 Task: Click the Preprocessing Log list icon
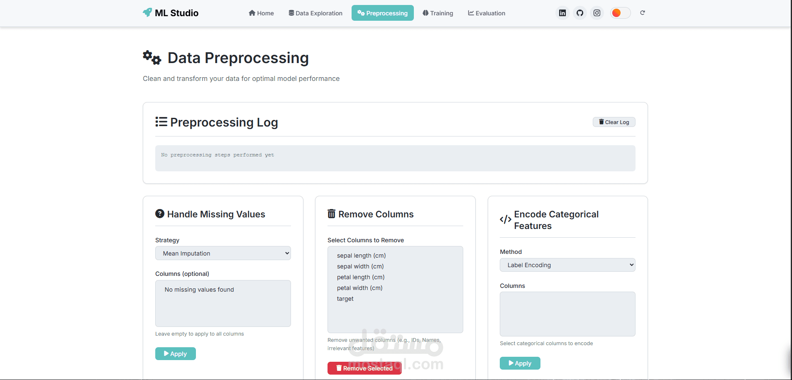click(x=161, y=122)
